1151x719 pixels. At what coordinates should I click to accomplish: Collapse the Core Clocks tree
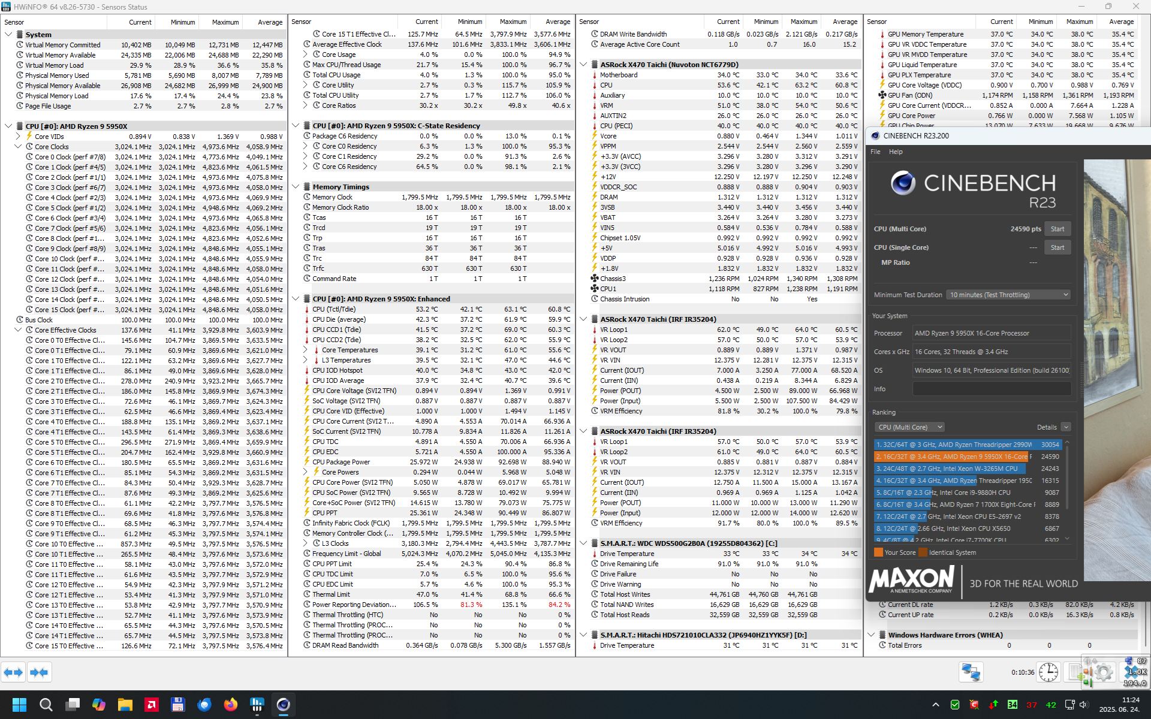click(x=18, y=147)
